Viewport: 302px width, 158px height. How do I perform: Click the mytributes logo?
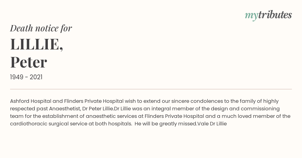pos(268,16)
